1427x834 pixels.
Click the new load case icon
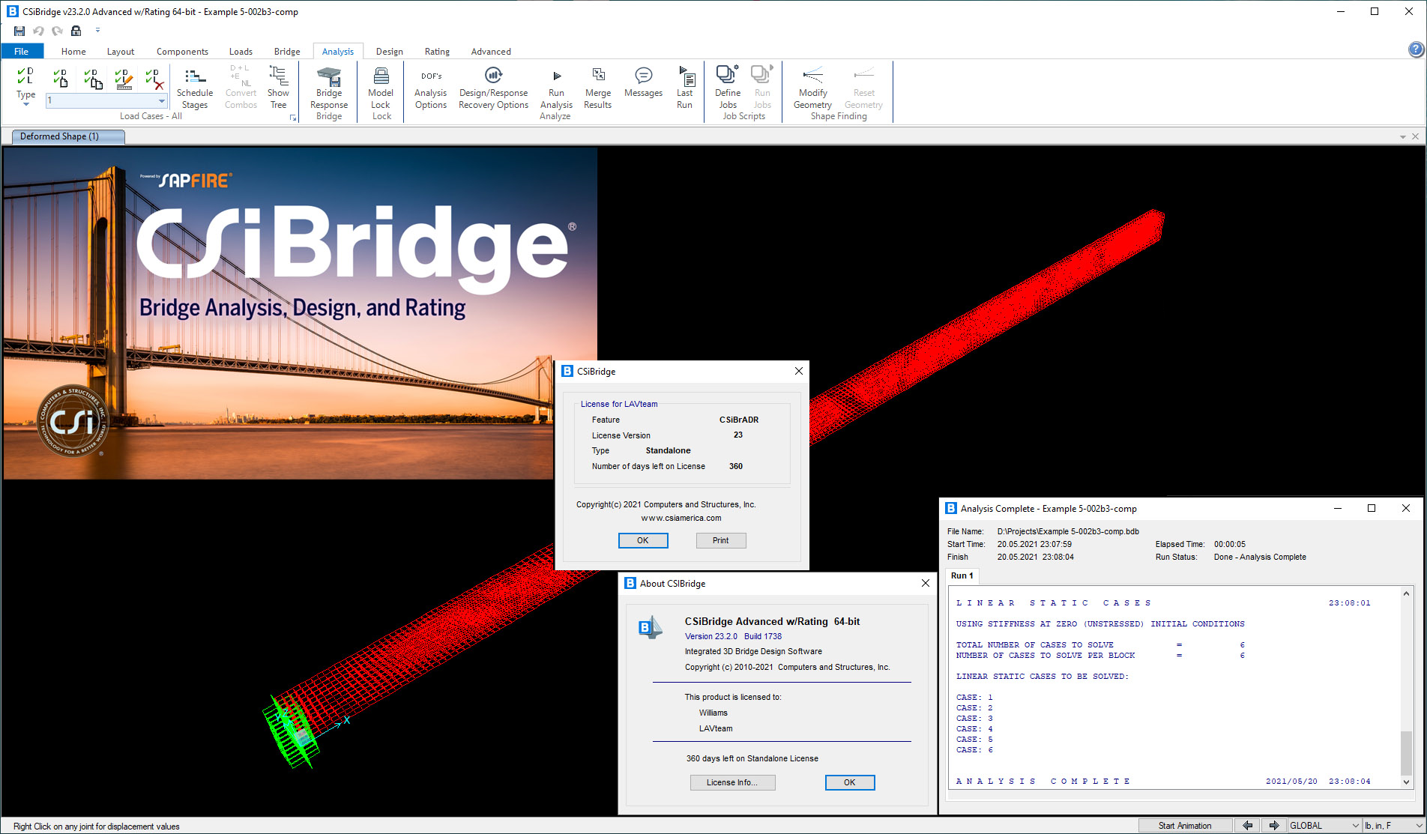pos(61,77)
